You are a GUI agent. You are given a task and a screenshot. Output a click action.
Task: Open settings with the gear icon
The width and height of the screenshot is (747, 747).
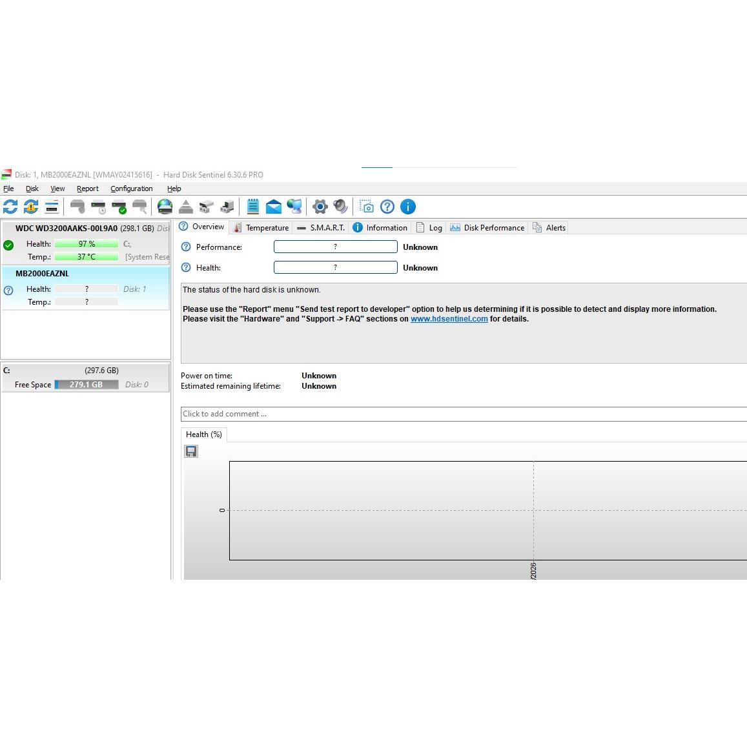tap(320, 207)
